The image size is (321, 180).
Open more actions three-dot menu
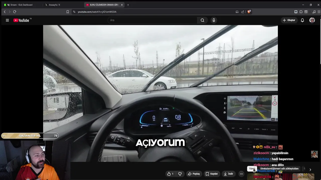(241, 174)
